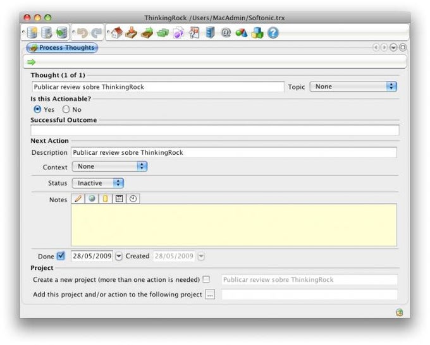
Task: Open the Context dropdown
Action: [109, 166]
